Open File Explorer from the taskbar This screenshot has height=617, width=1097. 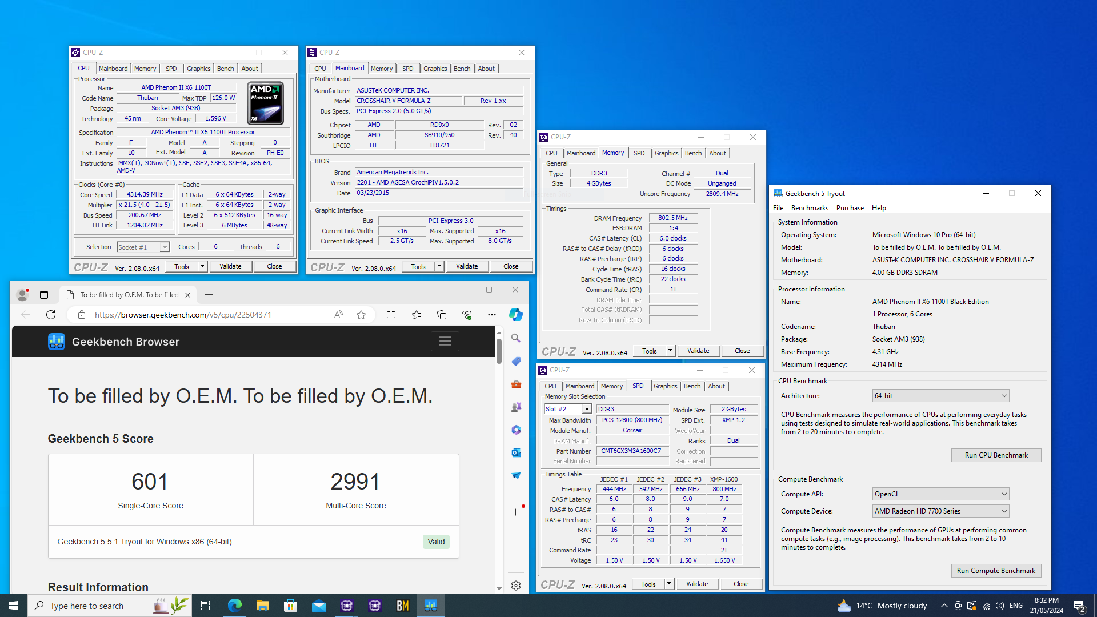(x=262, y=606)
